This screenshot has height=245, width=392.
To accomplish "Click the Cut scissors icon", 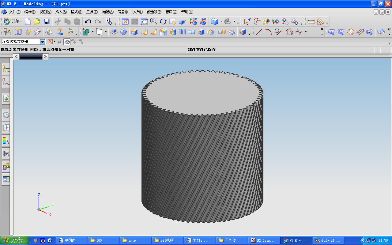I will (x=58, y=21).
